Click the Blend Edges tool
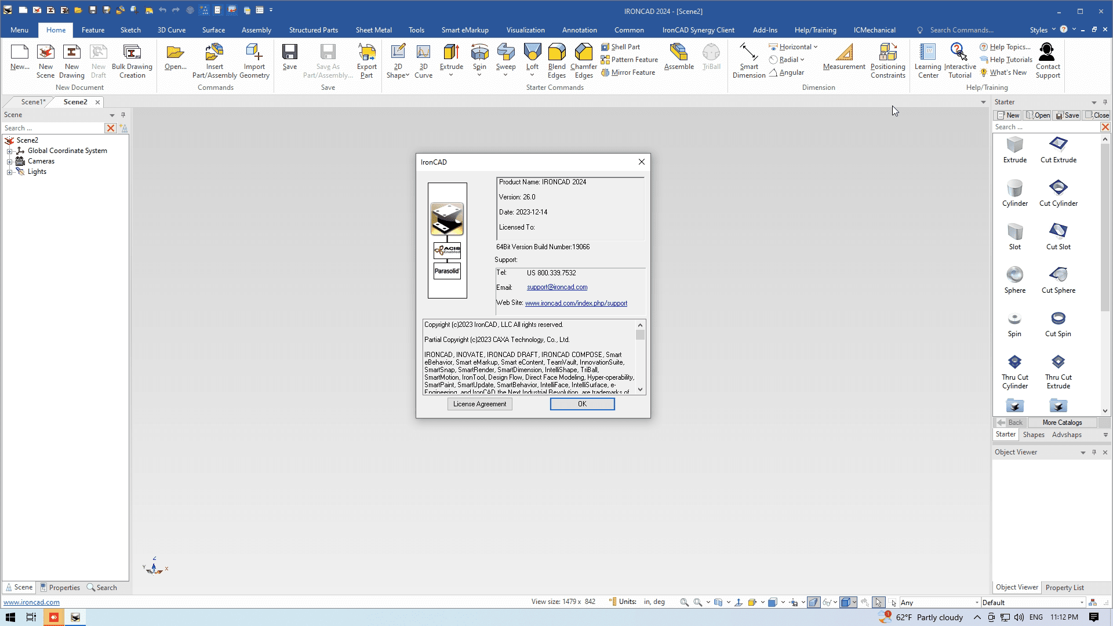The height and width of the screenshot is (626, 1113). click(x=556, y=60)
